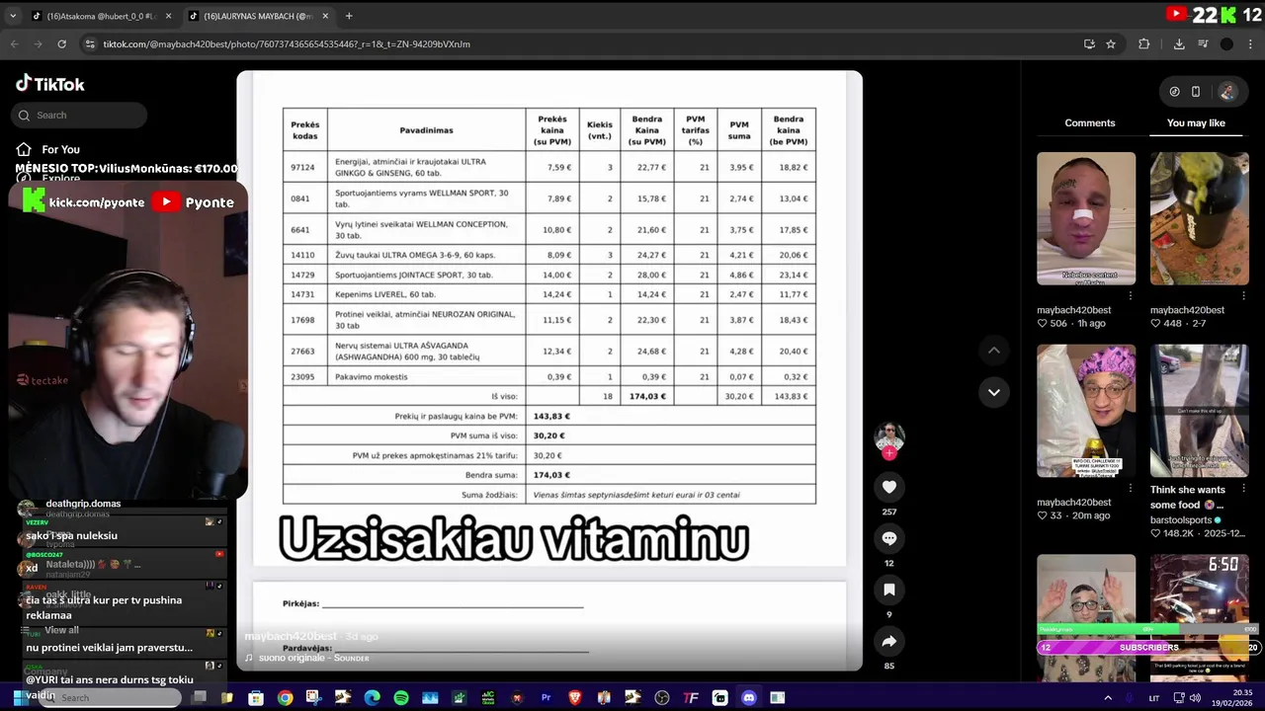Open Discord from the taskbar
1265x711 pixels.
coord(749,698)
